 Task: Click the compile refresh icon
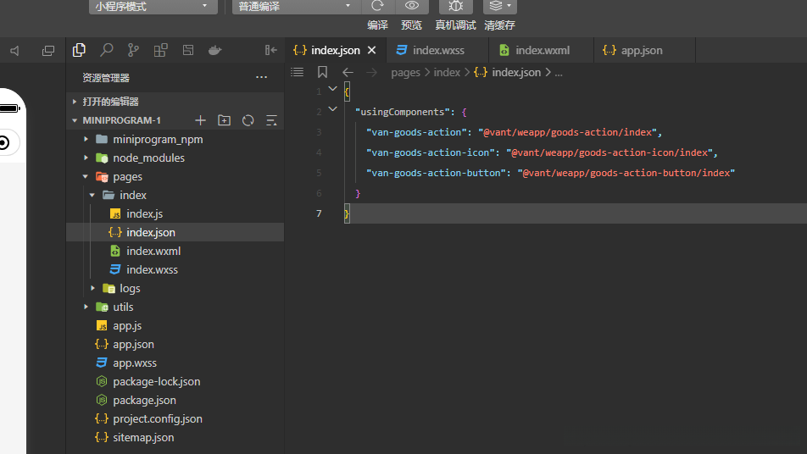pos(377,6)
